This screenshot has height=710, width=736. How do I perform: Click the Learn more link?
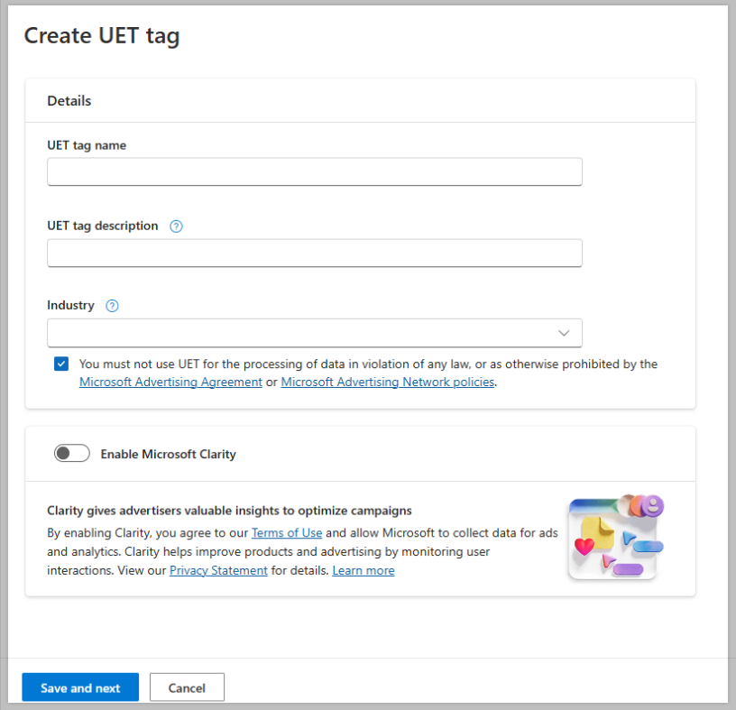click(x=363, y=570)
